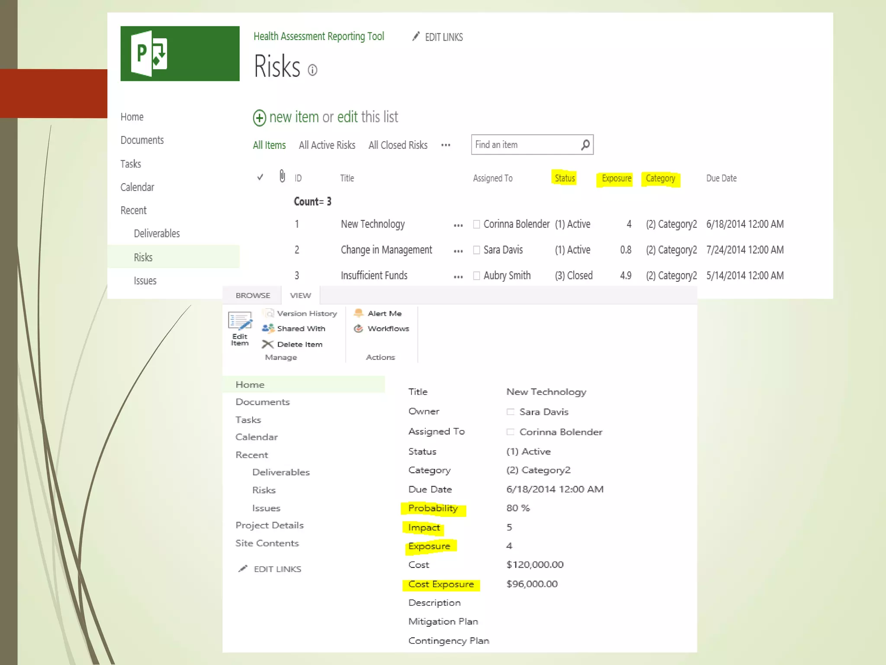Open Workflows from the Actions group
The width and height of the screenshot is (886, 665).
[388, 329]
